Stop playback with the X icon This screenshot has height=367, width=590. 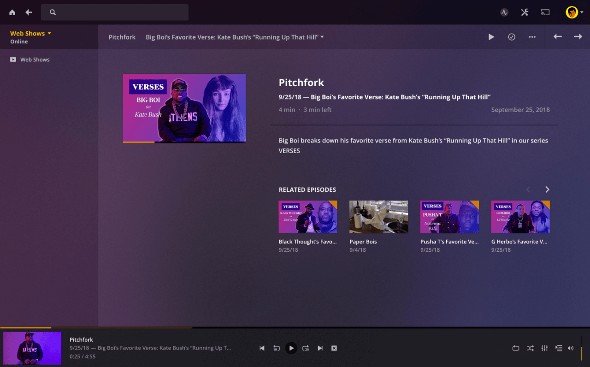[334, 348]
